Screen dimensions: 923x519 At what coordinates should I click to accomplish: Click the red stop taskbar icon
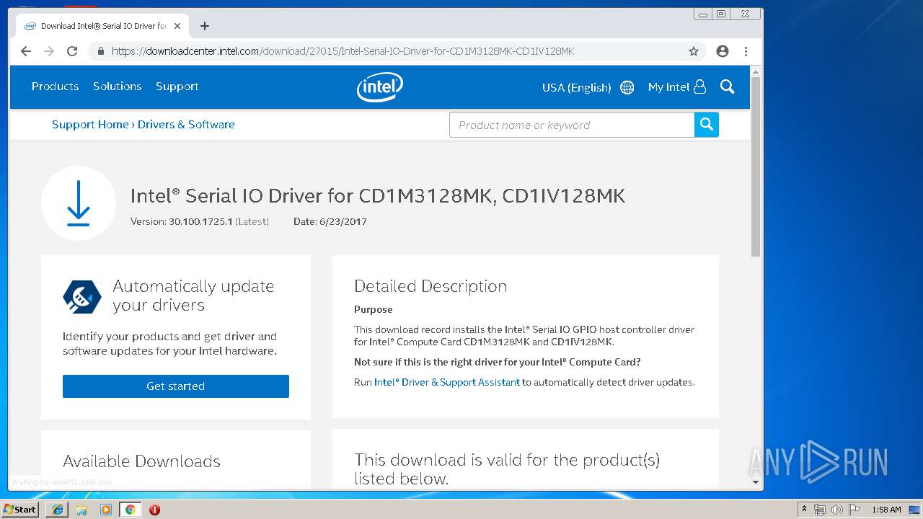154,510
